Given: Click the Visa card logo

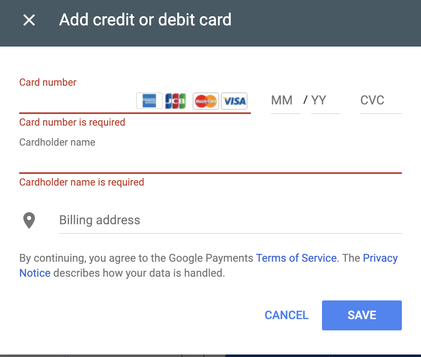Looking at the screenshot, I should pyautogui.click(x=234, y=101).
